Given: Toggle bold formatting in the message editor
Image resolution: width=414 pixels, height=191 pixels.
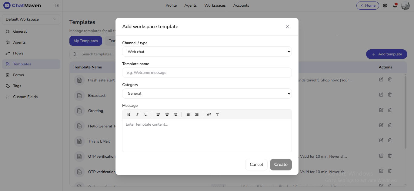Looking at the screenshot, I should (129, 114).
